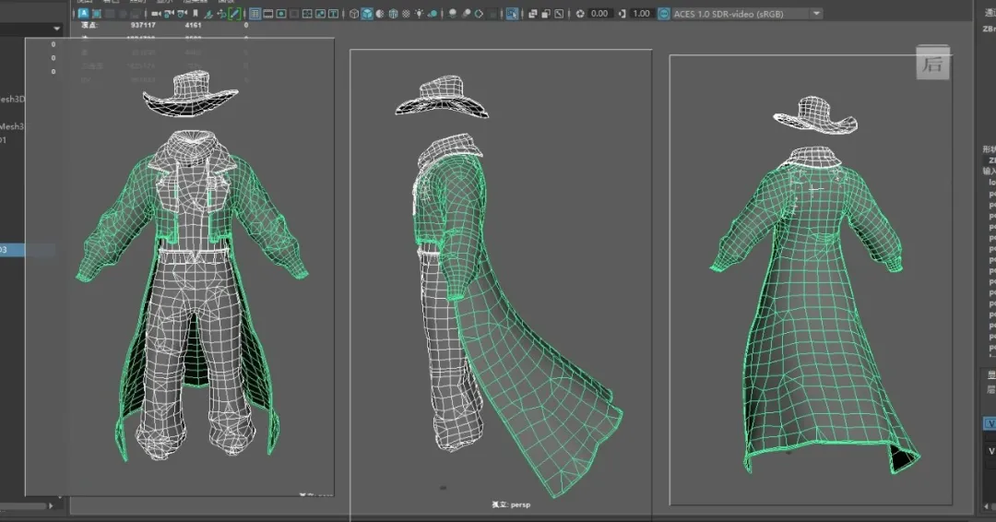Viewport: 996px width, 522px height.
Task: Edit the gamma value field 1.00
Action: [x=642, y=13]
